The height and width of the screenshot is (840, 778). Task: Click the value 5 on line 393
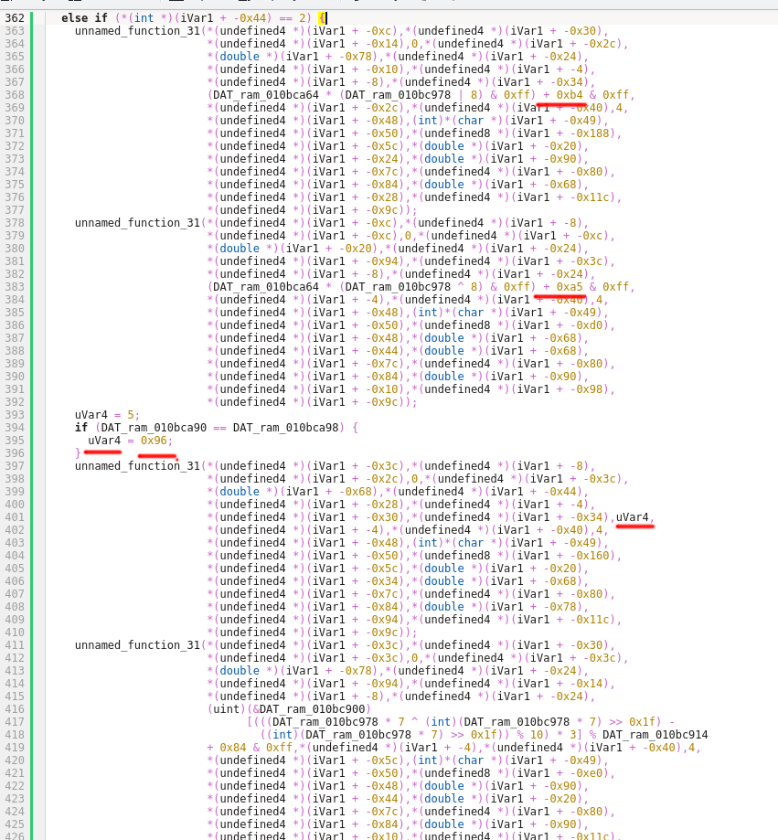click(130, 415)
